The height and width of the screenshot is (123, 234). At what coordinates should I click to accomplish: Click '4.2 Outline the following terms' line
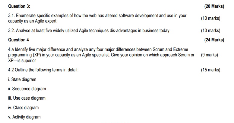[43, 70]
